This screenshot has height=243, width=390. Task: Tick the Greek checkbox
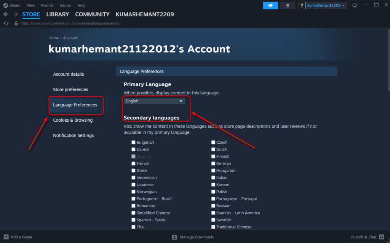click(133, 170)
